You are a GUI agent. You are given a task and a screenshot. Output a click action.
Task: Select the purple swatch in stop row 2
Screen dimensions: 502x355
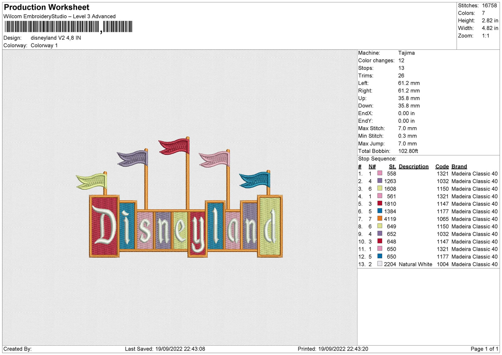click(x=380, y=181)
